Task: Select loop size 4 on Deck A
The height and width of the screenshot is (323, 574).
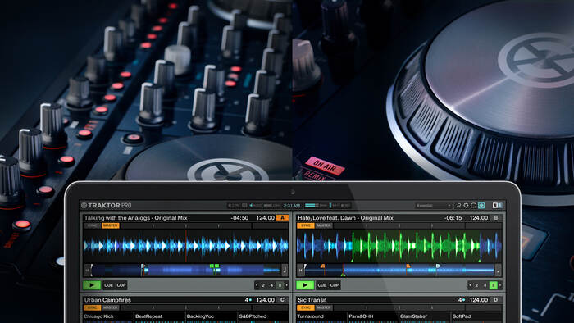Action: 271,285
